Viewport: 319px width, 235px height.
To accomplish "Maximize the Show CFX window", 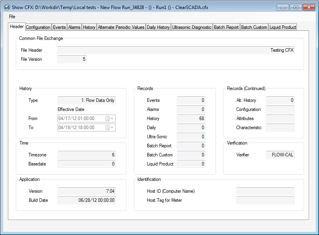I will (x=296, y=7).
